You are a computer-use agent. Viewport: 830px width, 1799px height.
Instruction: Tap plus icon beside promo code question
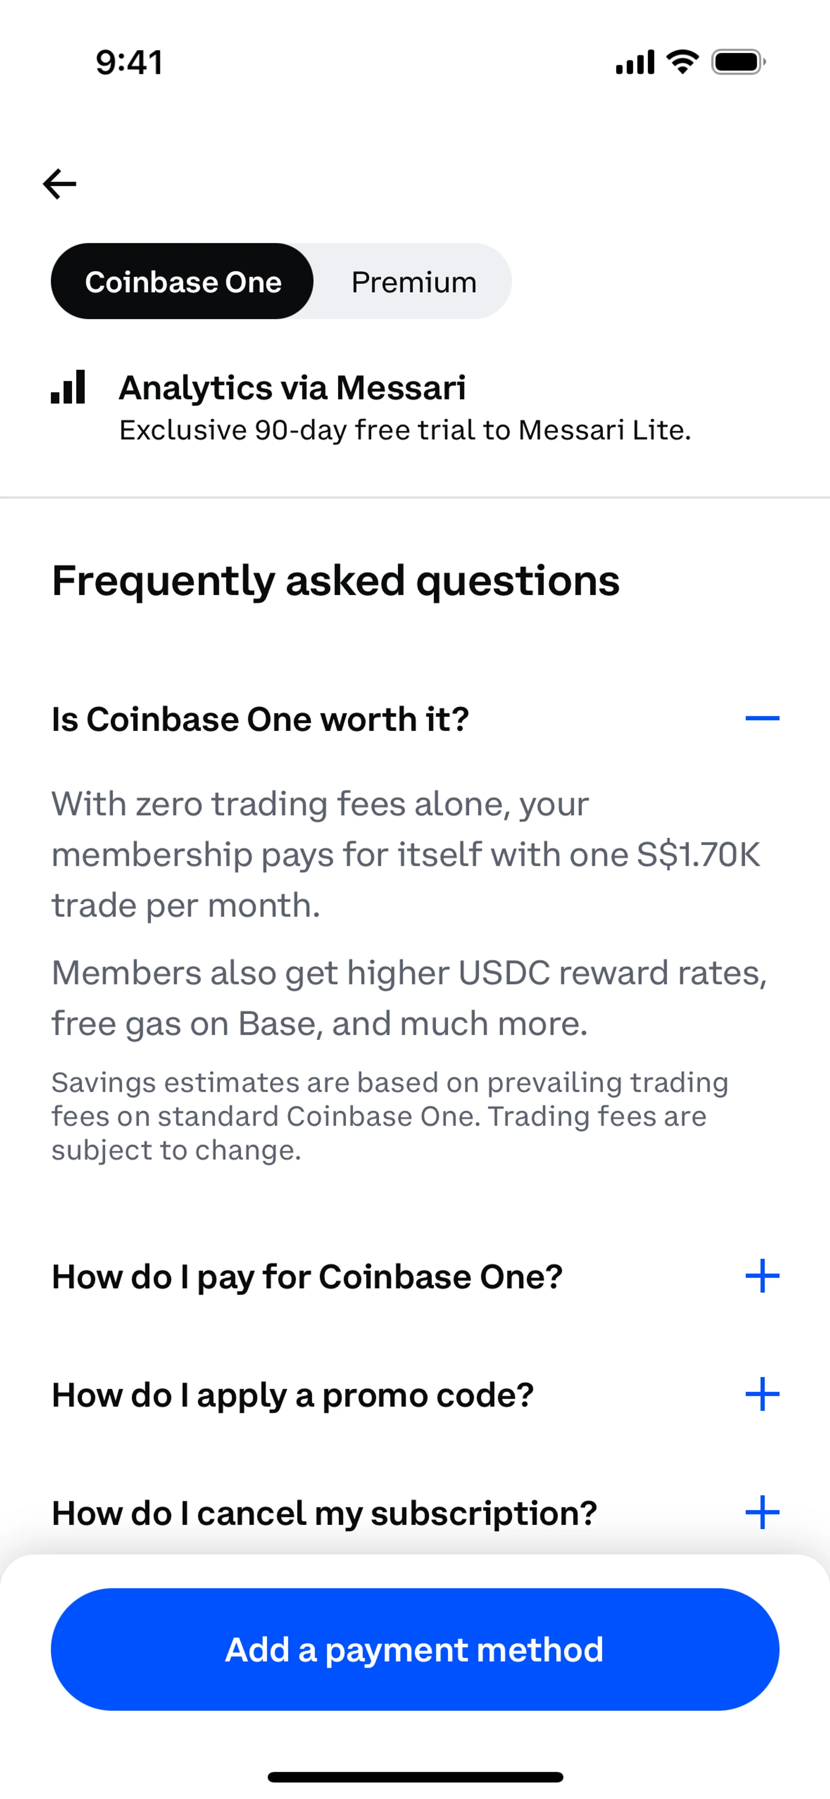762,1395
